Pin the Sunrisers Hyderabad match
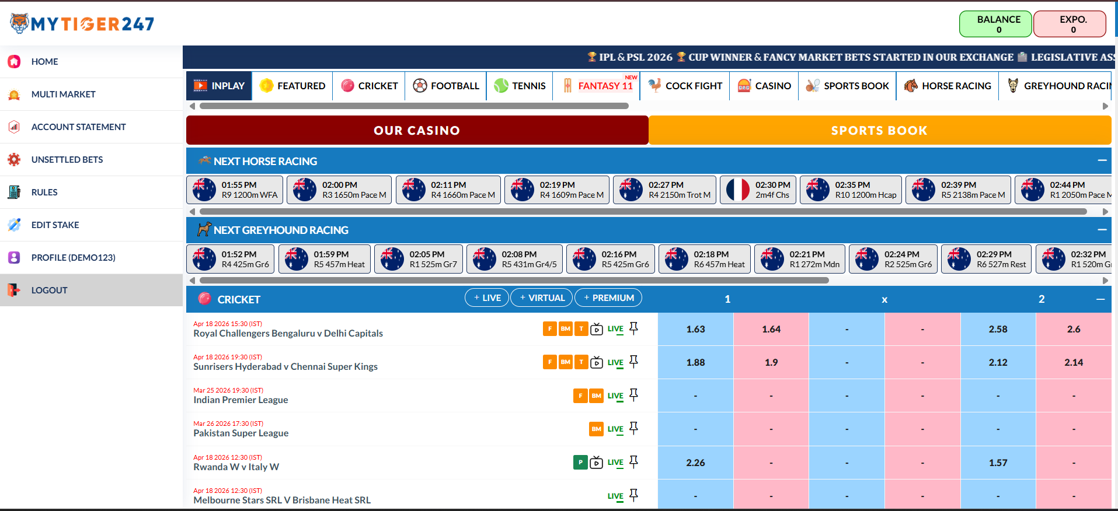 pos(633,362)
